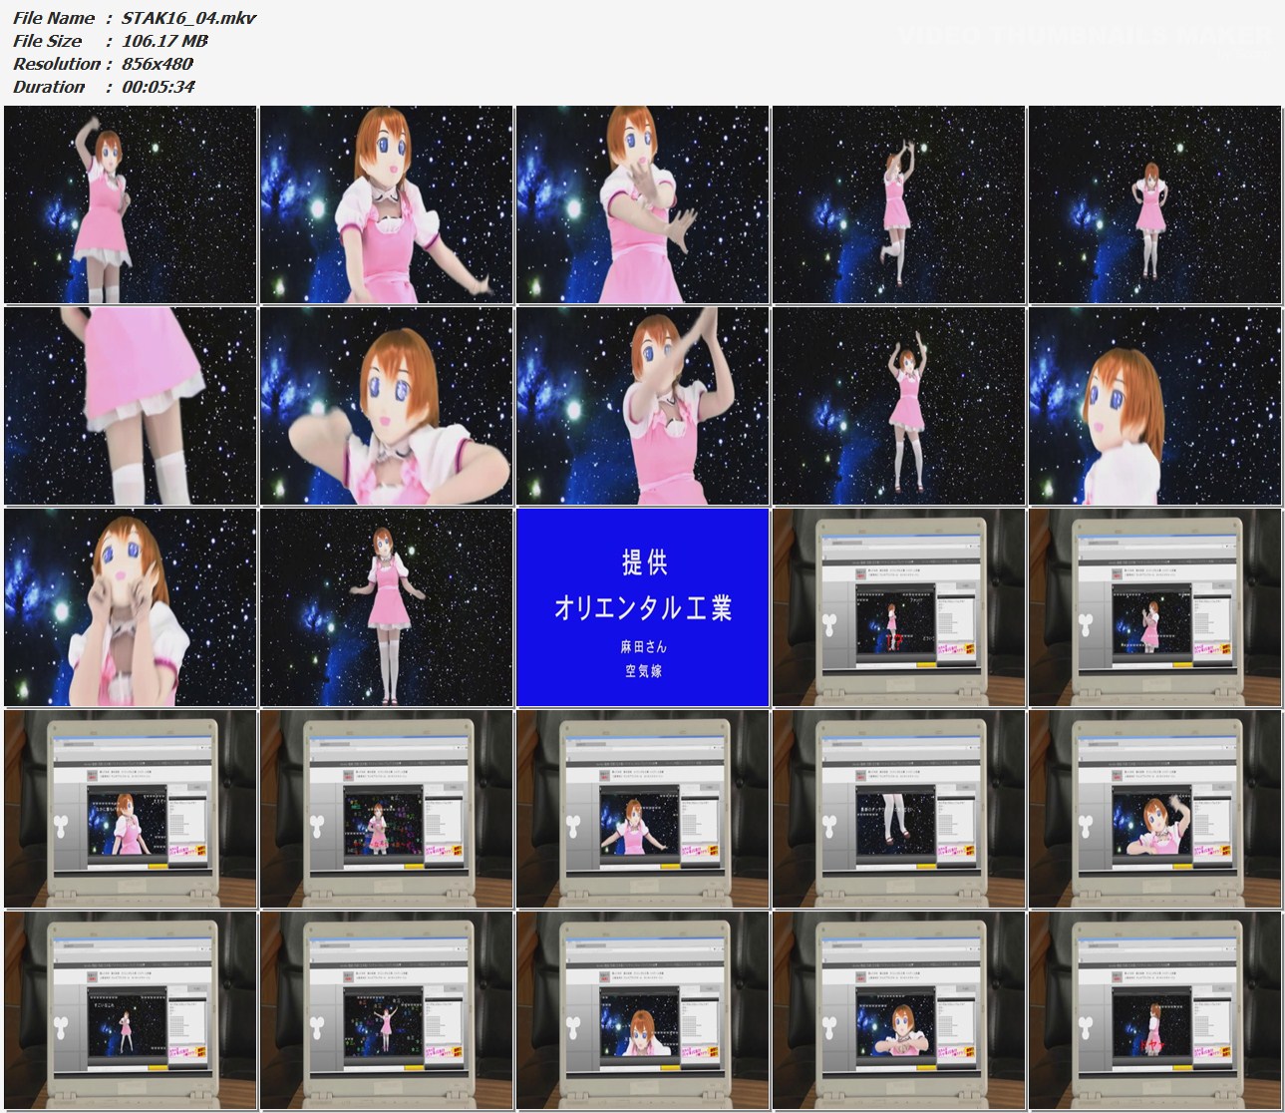Select the last thumbnail in the bottom row
Screen dimensions: 1285x1113
pos(1154,1009)
